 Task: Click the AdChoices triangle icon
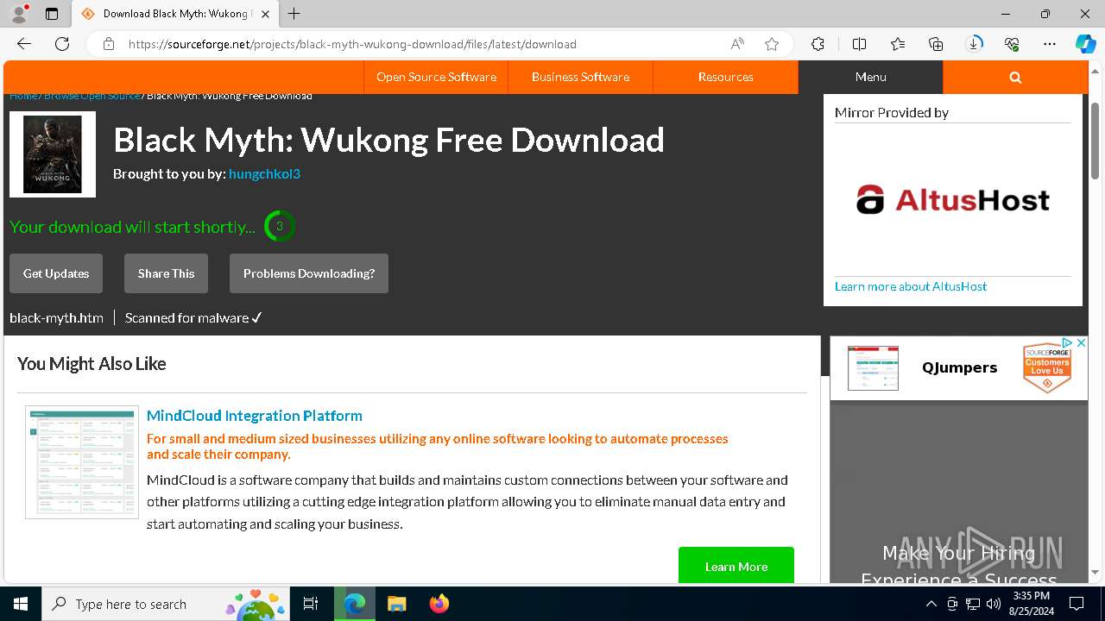pos(1068,343)
